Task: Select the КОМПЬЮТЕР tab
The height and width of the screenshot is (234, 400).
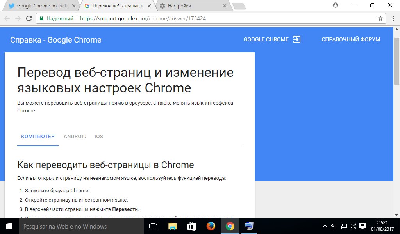Action: (x=38, y=136)
